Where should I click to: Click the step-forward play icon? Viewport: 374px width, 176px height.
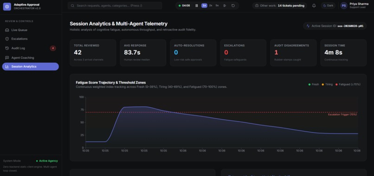225,6
